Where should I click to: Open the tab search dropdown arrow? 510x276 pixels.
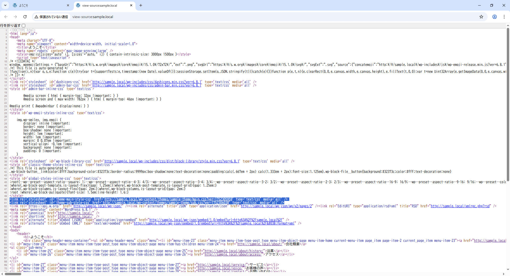5,5
